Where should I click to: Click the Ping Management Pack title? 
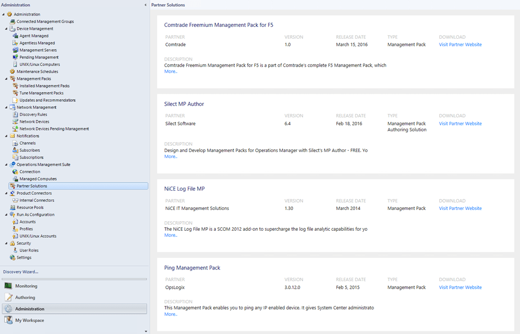192,267
